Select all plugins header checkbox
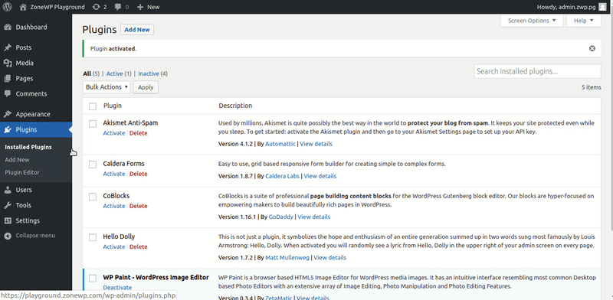The image size is (613, 300). [x=93, y=106]
